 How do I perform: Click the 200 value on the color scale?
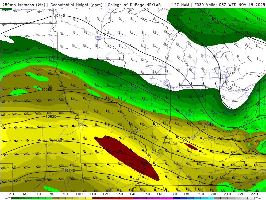214,194
